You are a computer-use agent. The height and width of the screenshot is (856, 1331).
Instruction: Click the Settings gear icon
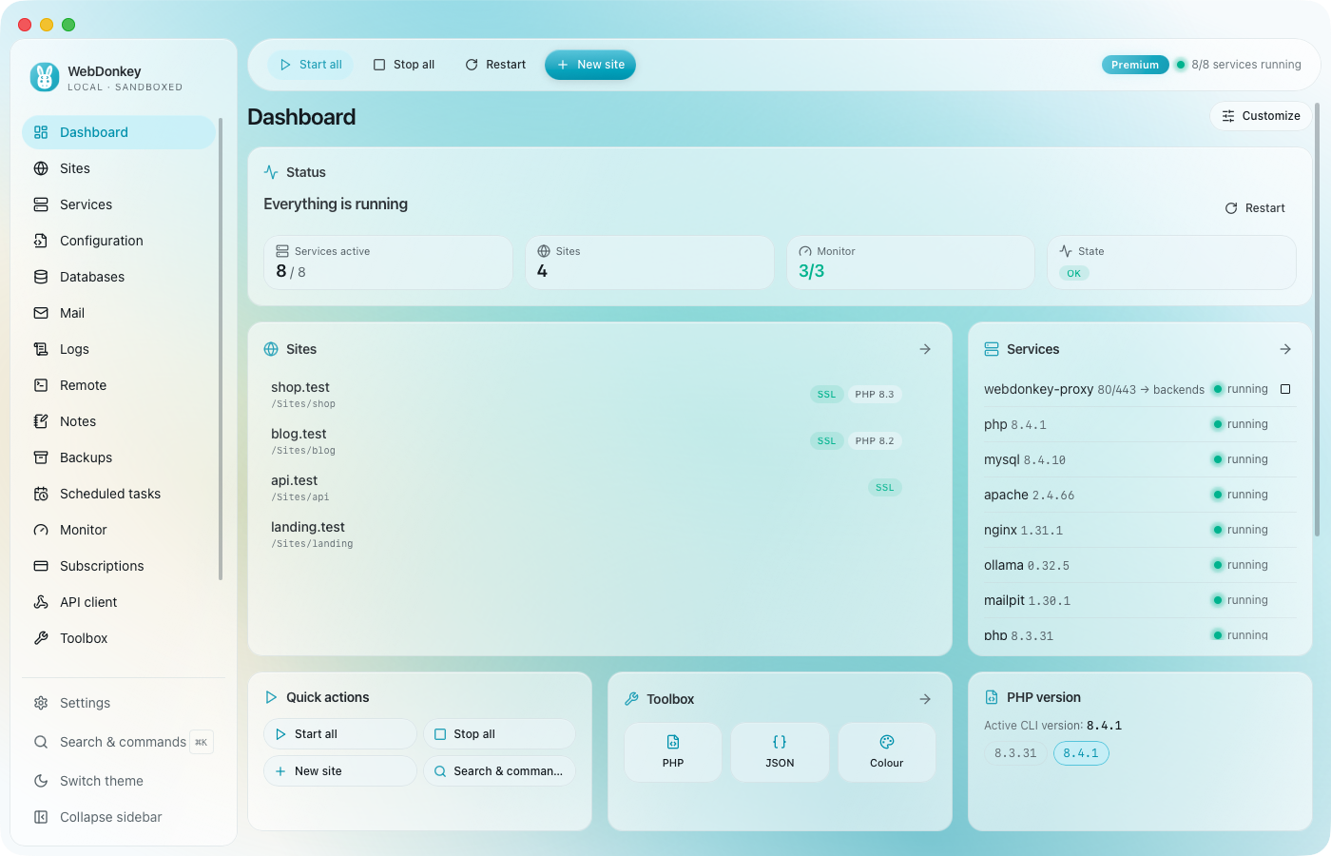tap(41, 703)
